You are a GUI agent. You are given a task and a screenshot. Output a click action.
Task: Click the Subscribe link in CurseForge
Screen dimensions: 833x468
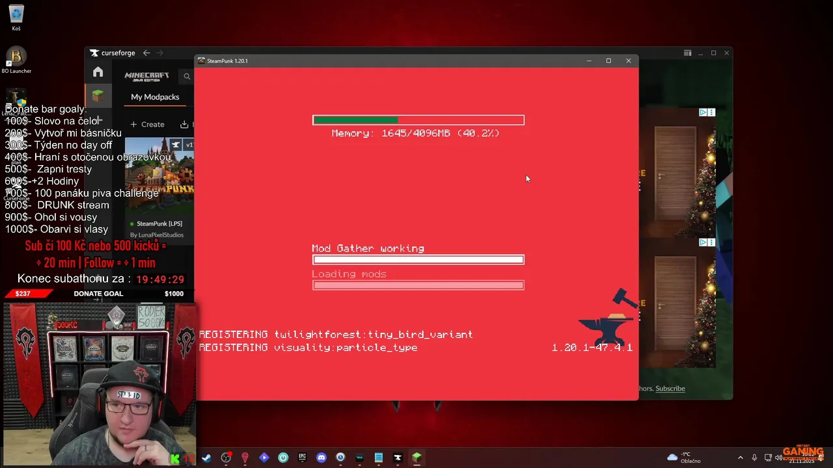tap(670, 389)
